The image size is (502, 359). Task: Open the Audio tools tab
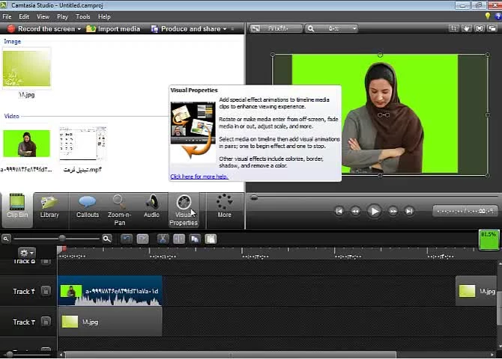(151, 206)
